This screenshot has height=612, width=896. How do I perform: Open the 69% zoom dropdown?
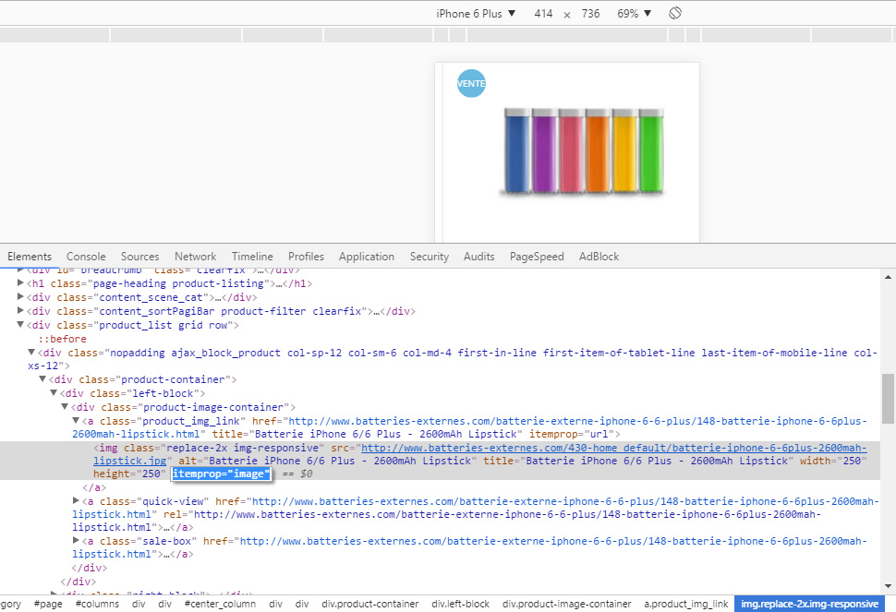coord(634,14)
